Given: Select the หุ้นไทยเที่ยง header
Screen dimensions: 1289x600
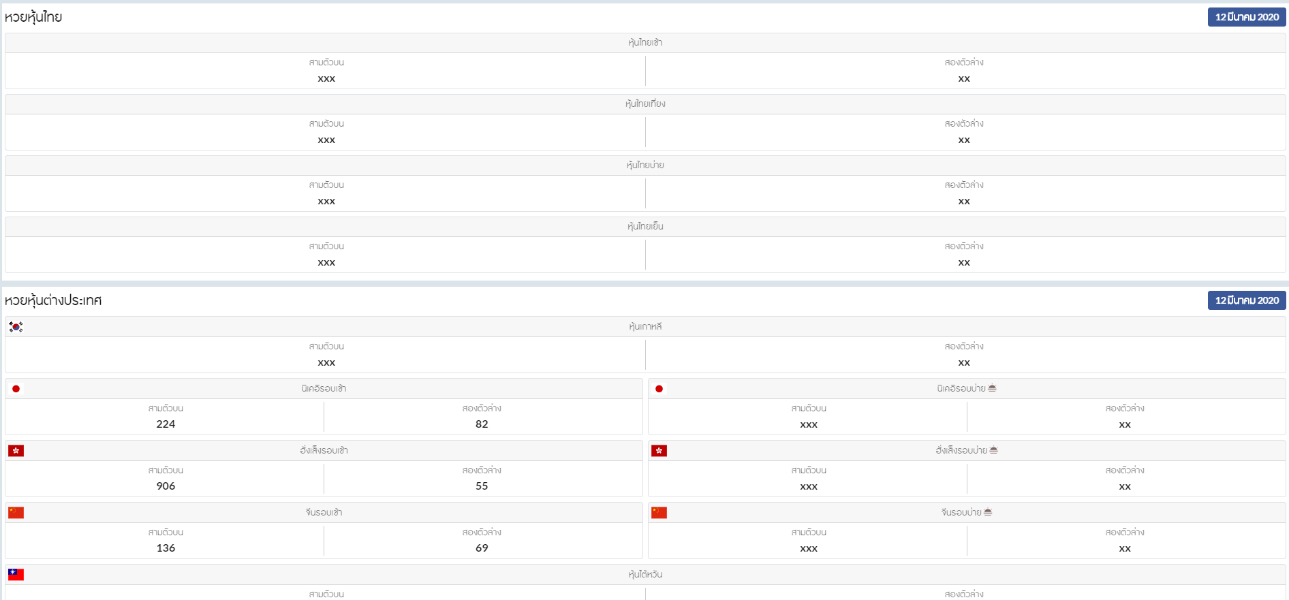Looking at the screenshot, I should click(x=644, y=104).
